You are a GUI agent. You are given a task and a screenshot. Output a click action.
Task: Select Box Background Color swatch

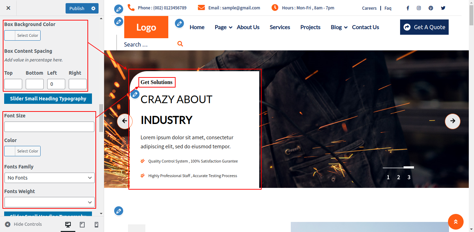point(22,35)
